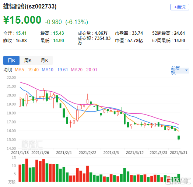This screenshot has height=187, width=193.
Task: Click the 市盈率 value 33.74
Action: click(137, 33)
